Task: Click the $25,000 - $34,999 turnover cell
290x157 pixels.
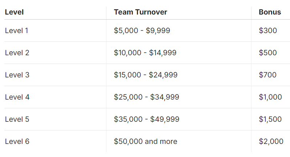Action: [x=146, y=97]
